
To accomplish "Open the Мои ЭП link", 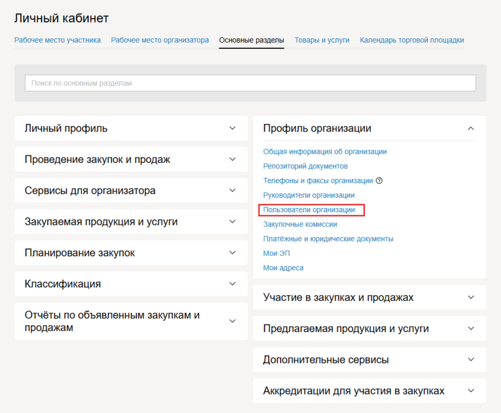I will 276,253.
